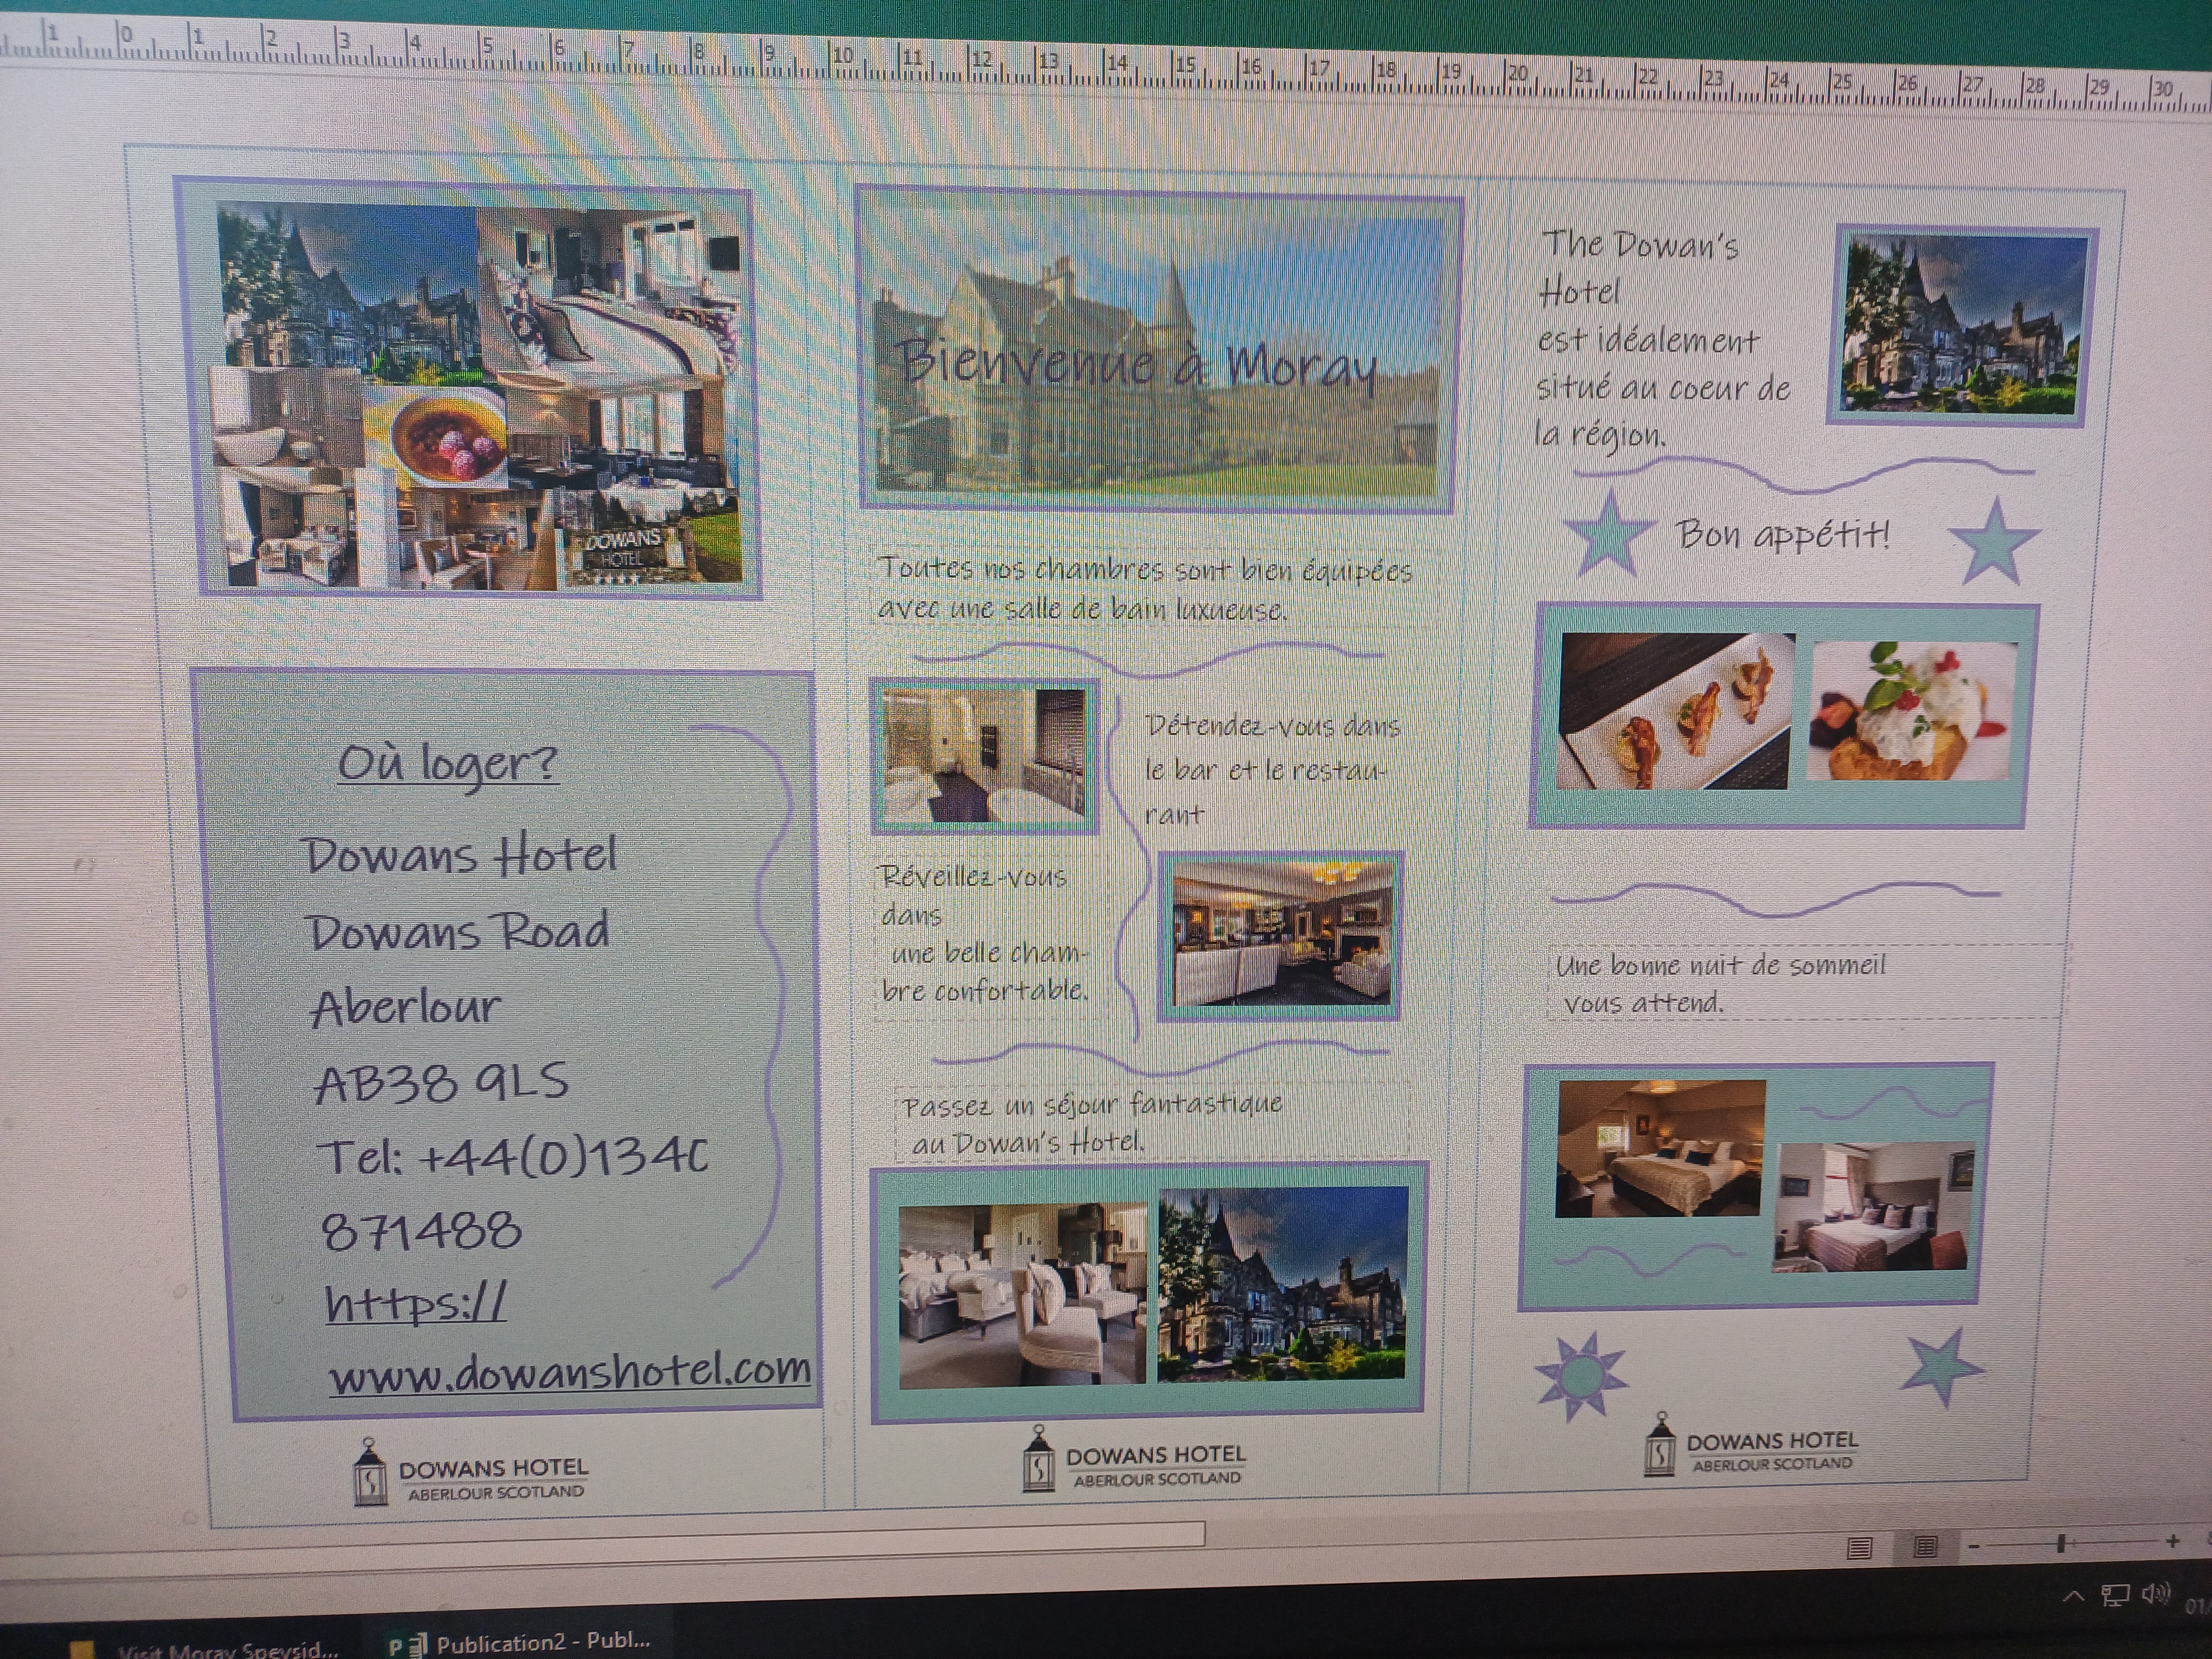Image resolution: width=2212 pixels, height=1659 pixels.
Task: Open the volume tray icon
Action: pyautogui.click(x=2156, y=1595)
